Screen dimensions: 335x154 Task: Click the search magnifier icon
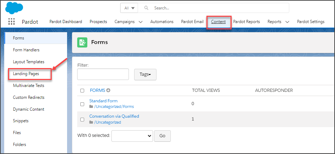146,8
